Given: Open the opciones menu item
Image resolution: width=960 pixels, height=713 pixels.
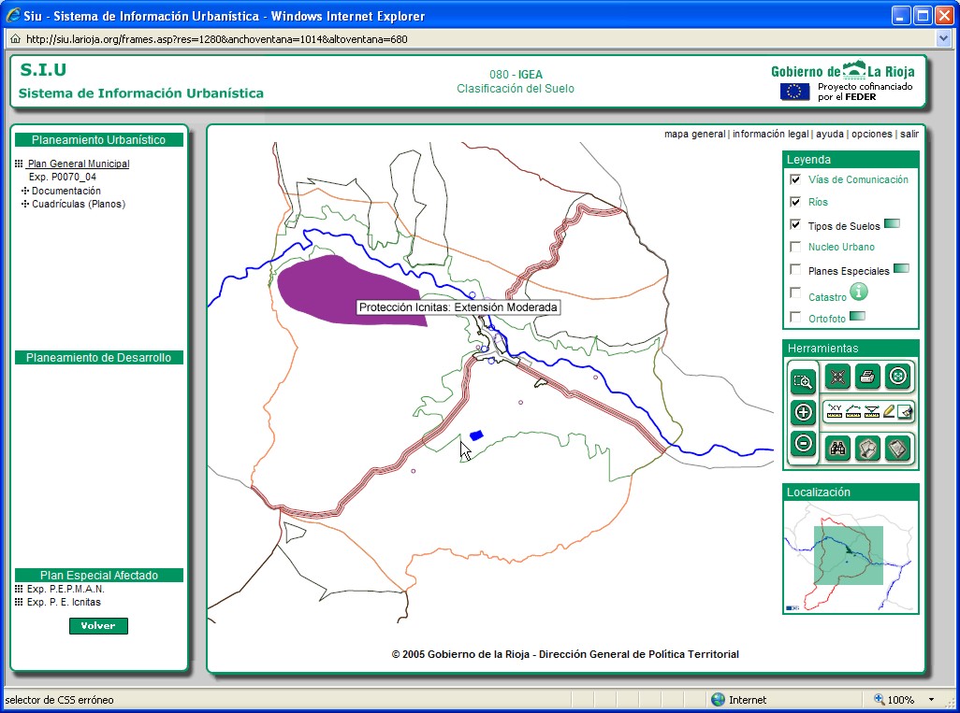Looking at the screenshot, I should click(x=872, y=134).
